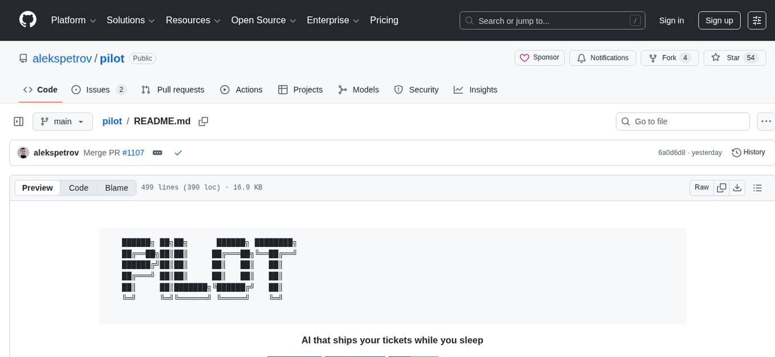The height and width of the screenshot is (357, 775).
Task: Open the main branch dropdown
Action: 63,121
